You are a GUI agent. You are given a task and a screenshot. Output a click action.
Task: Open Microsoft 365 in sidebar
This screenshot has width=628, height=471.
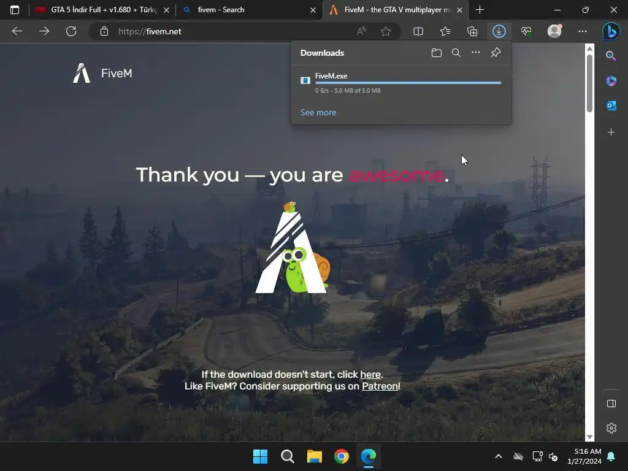[611, 81]
